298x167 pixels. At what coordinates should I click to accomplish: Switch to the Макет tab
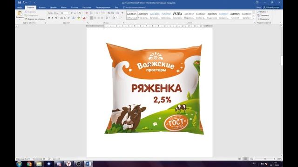click(64, 7)
